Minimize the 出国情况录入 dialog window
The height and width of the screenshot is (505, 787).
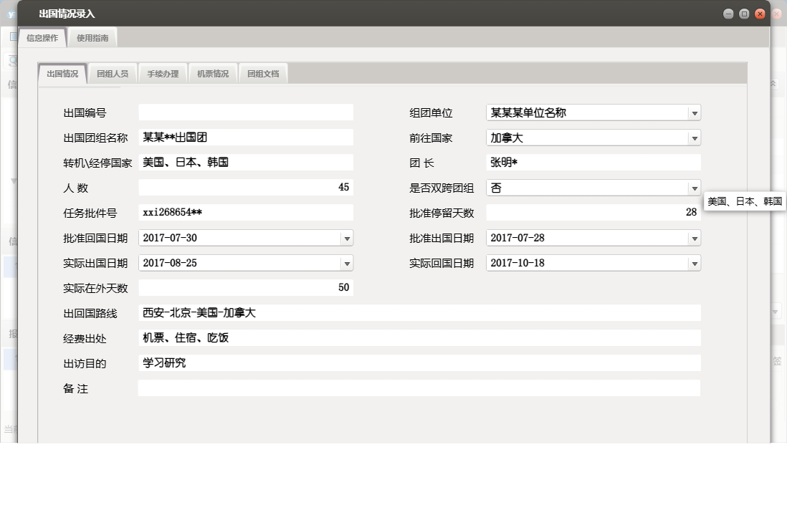[x=728, y=13]
